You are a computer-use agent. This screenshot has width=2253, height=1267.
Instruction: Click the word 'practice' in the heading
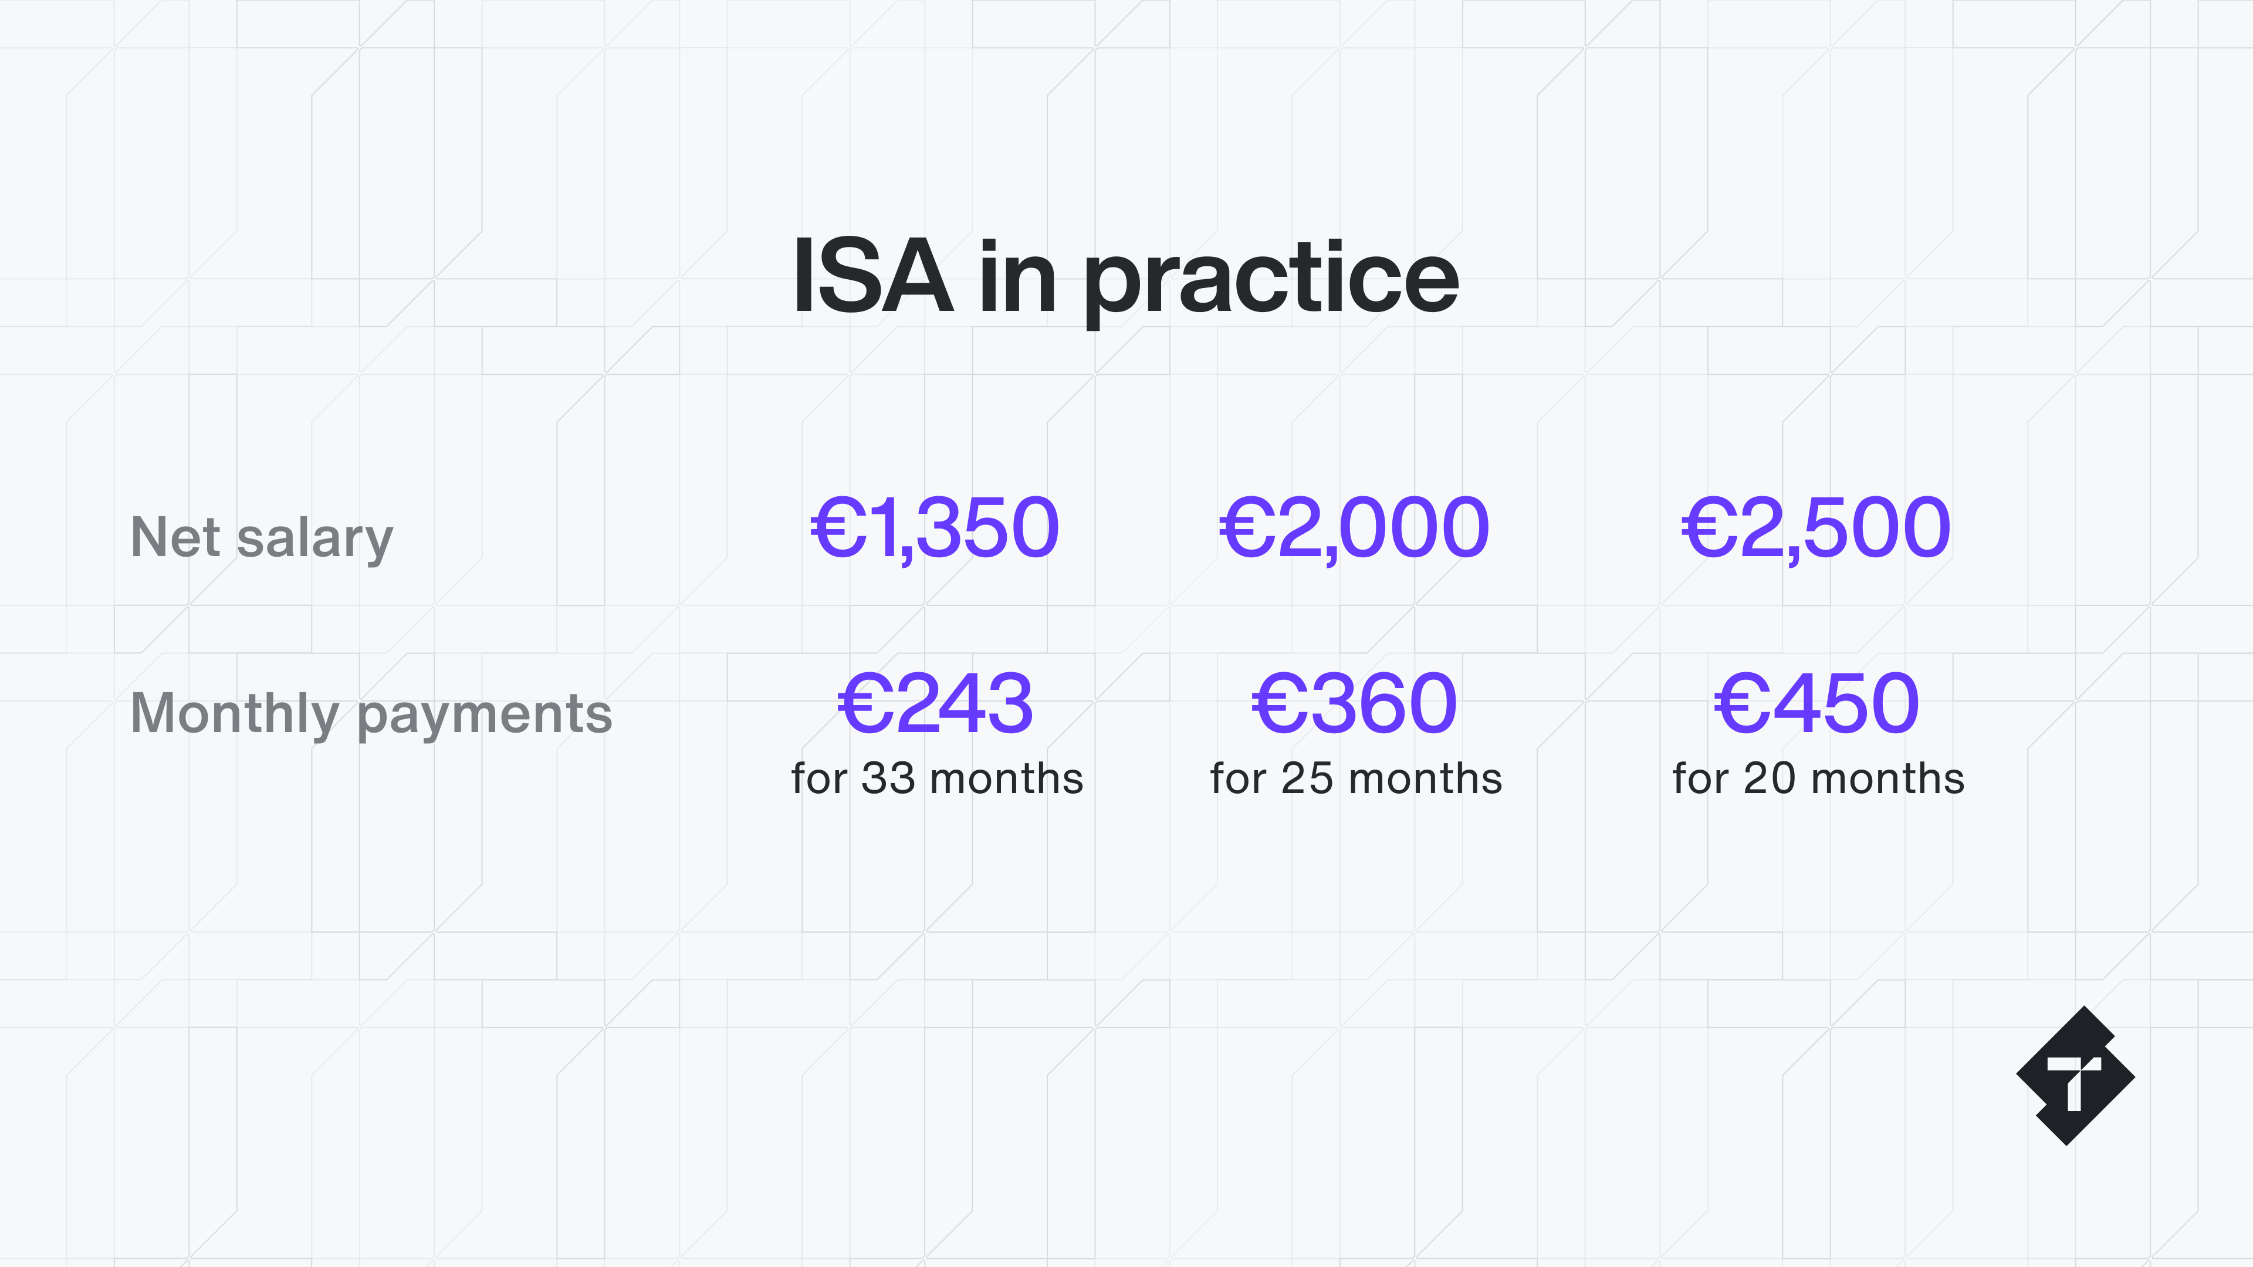[x=1271, y=283]
